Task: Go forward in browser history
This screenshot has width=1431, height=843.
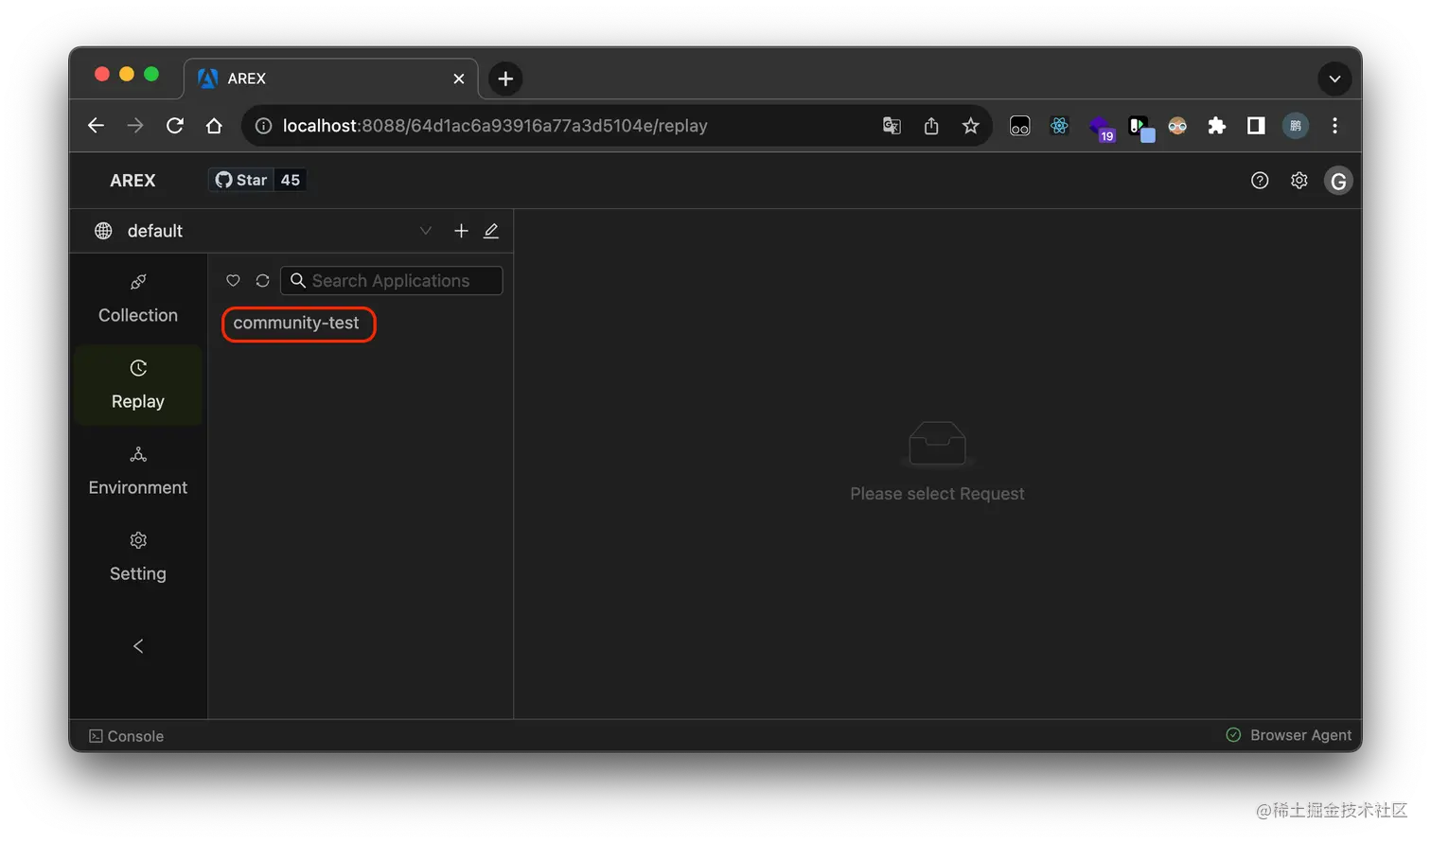Action: 135,126
